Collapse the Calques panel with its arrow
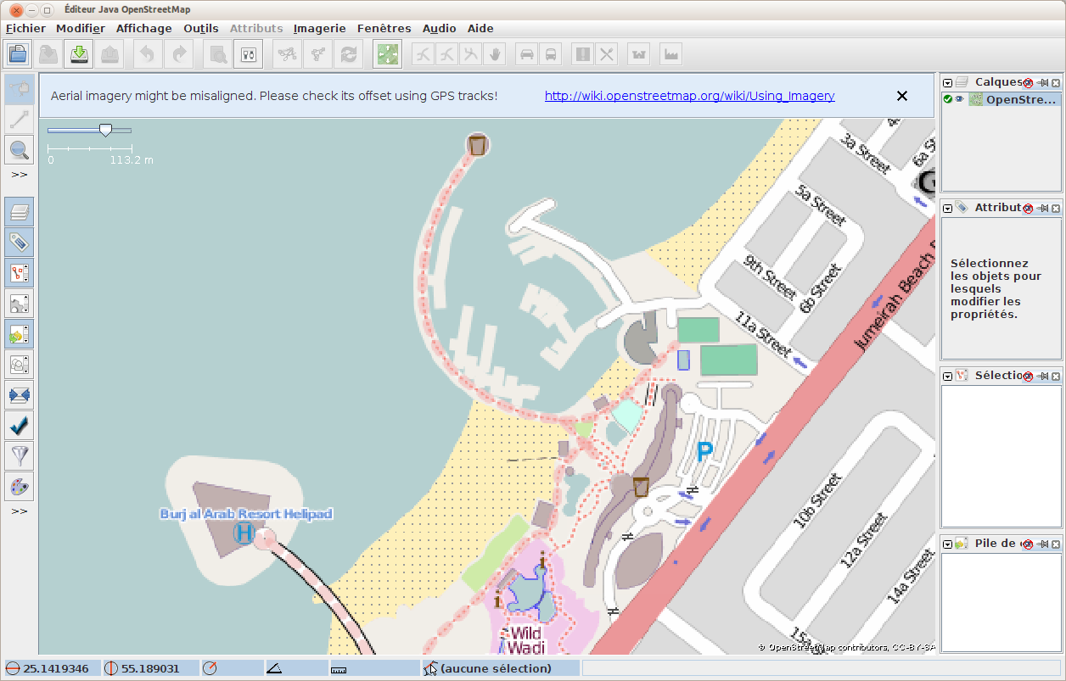This screenshot has width=1066, height=681. (x=948, y=82)
